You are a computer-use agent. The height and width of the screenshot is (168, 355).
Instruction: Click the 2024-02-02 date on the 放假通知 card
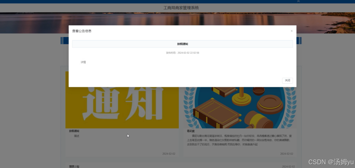coord(169,154)
